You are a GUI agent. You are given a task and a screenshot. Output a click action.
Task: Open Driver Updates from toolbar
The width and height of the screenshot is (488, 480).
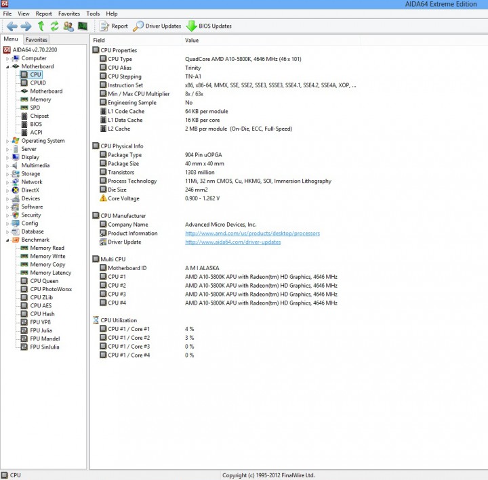(x=157, y=26)
